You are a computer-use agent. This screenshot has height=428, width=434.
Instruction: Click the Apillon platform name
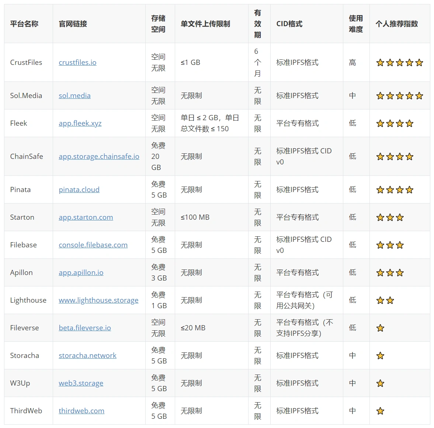point(21,273)
